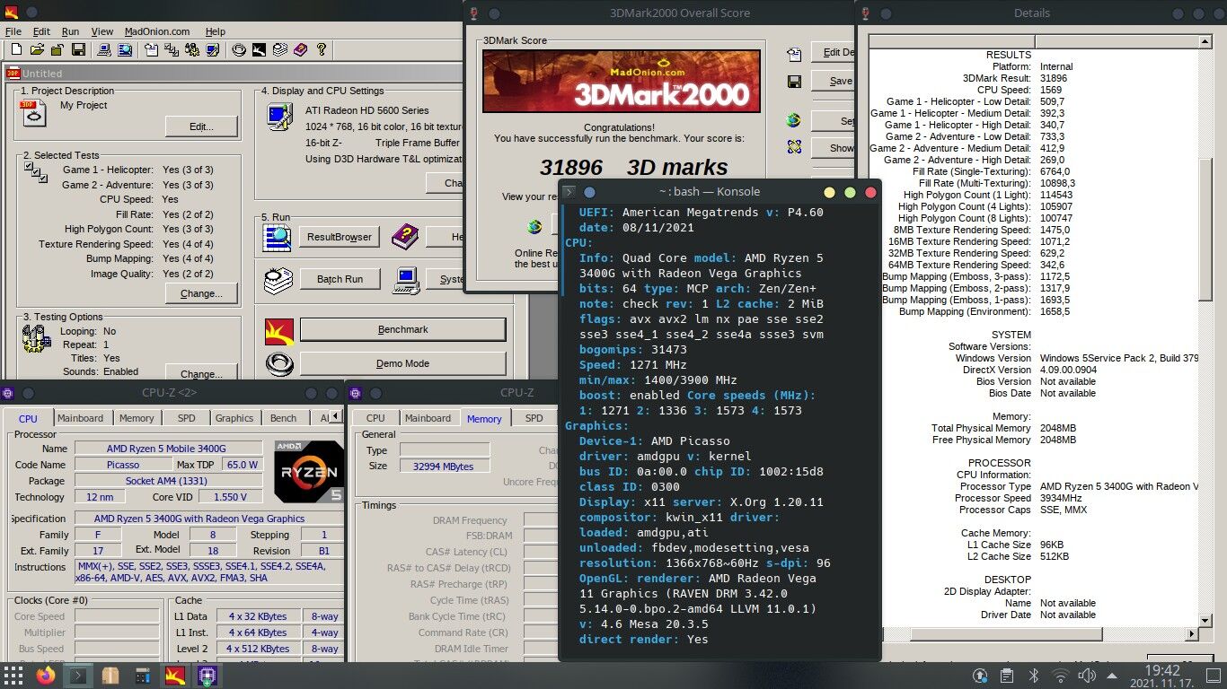Click the Demo Mode ring icon in Run section
Image resolution: width=1227 pixels, height=689 pixels.
(278, 364)
